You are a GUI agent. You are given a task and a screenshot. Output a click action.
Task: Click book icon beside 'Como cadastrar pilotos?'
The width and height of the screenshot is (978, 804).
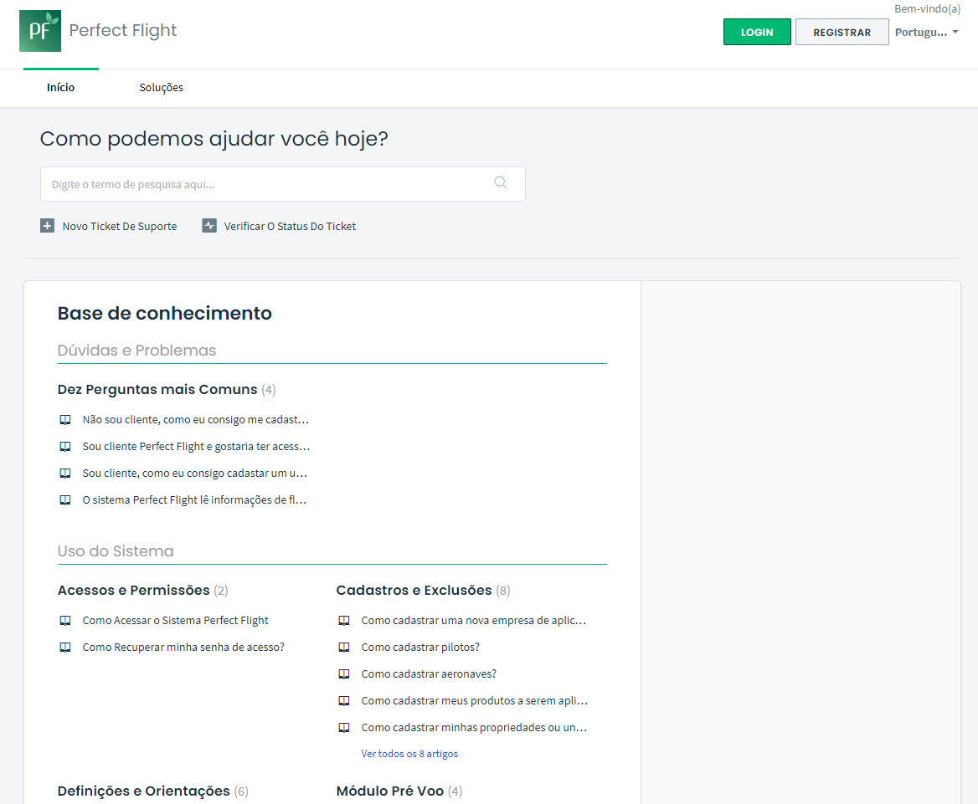click(x=343, y=647)
